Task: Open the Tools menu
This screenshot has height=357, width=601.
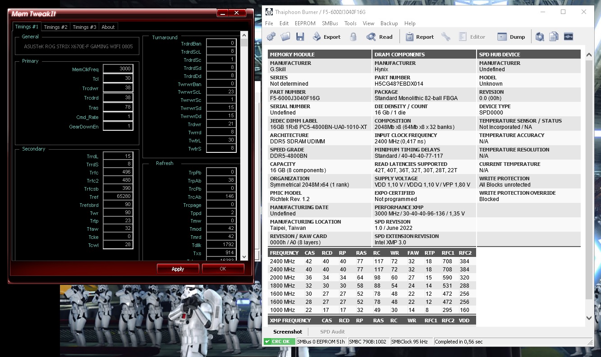Action: pos(350,23)
